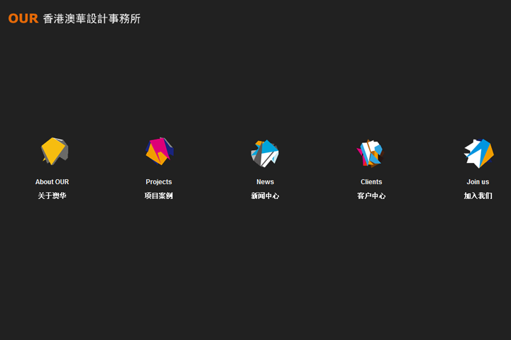Click the orange facet of Join us icon
This screenshot has width=511, height=340.
coord(488,156)
